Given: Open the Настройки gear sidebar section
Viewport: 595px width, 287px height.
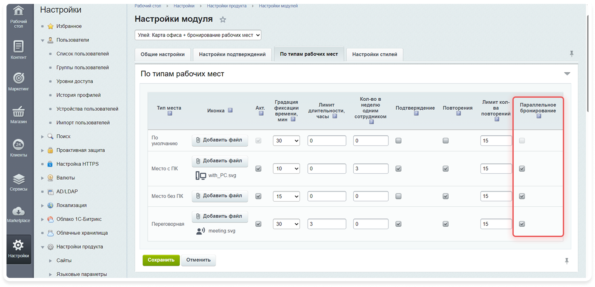Looking at the screenshot, I should coord(19,249).
